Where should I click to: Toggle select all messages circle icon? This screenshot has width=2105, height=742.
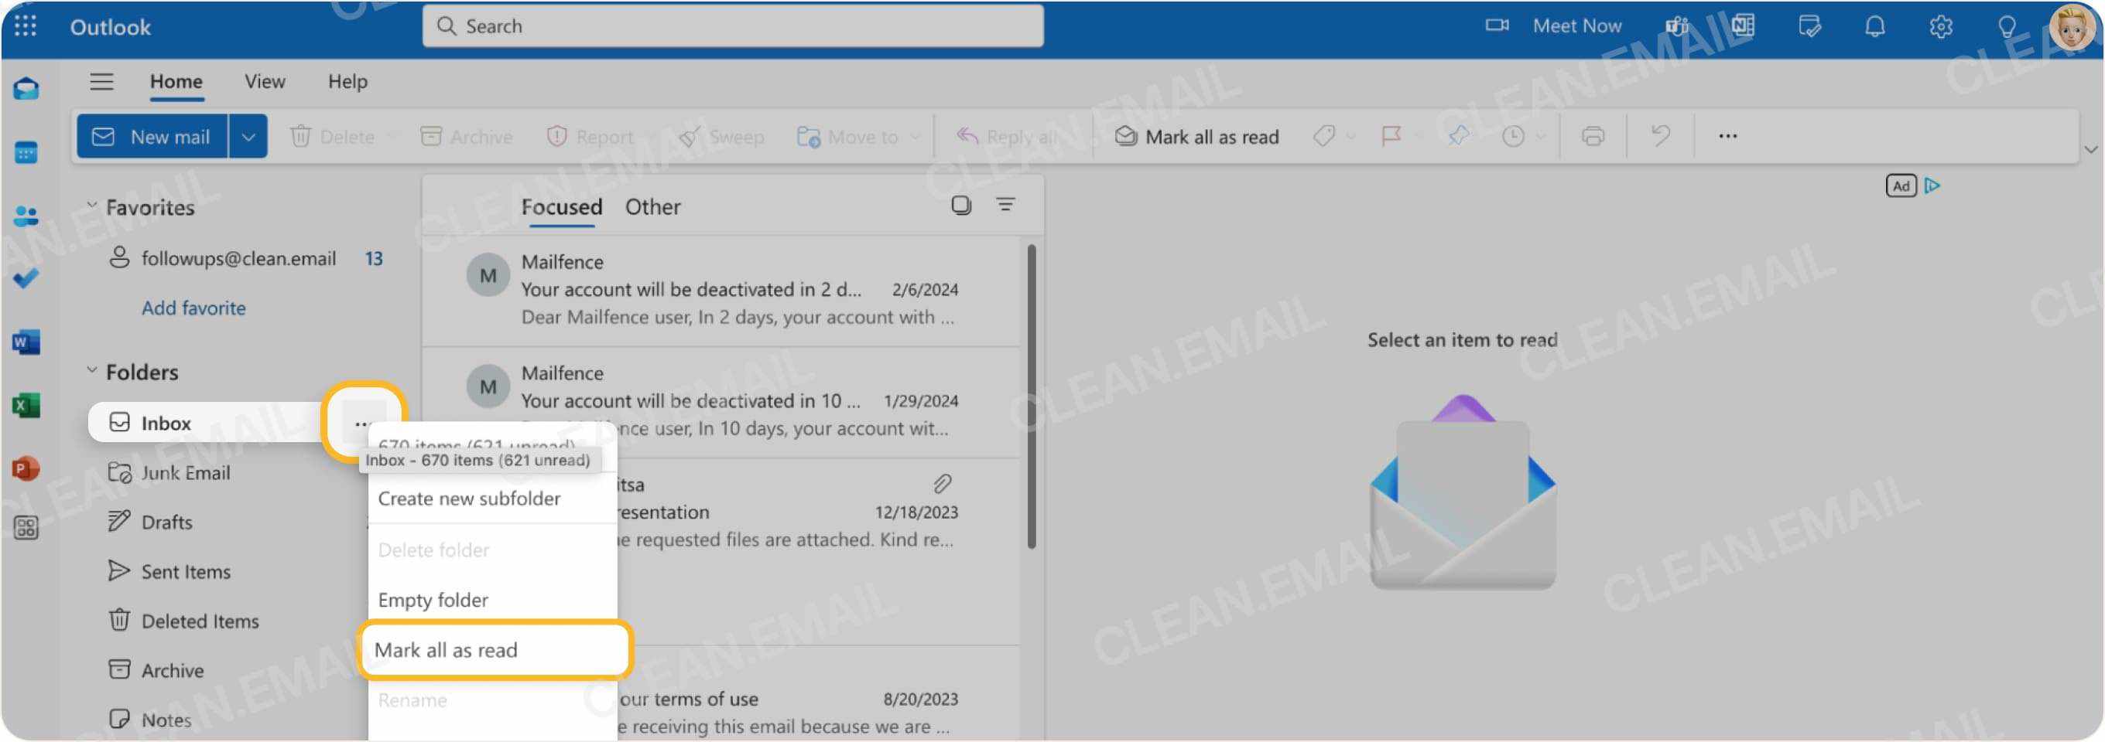click(x=960, y=206)
